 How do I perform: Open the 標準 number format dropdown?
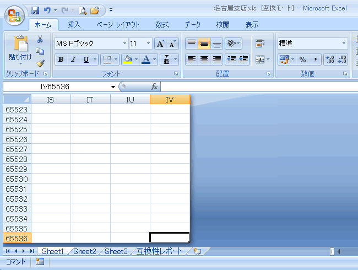[344, 44]
